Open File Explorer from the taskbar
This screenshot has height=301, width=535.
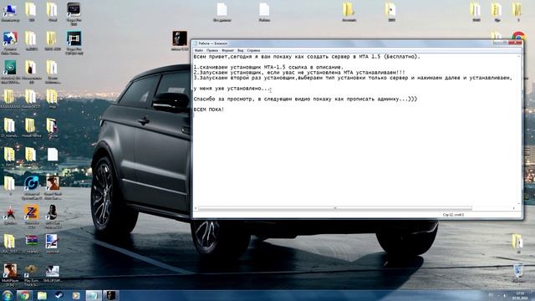[42, 295]
